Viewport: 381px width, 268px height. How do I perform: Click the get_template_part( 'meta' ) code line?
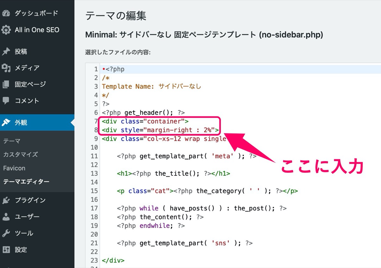(187, 156)
